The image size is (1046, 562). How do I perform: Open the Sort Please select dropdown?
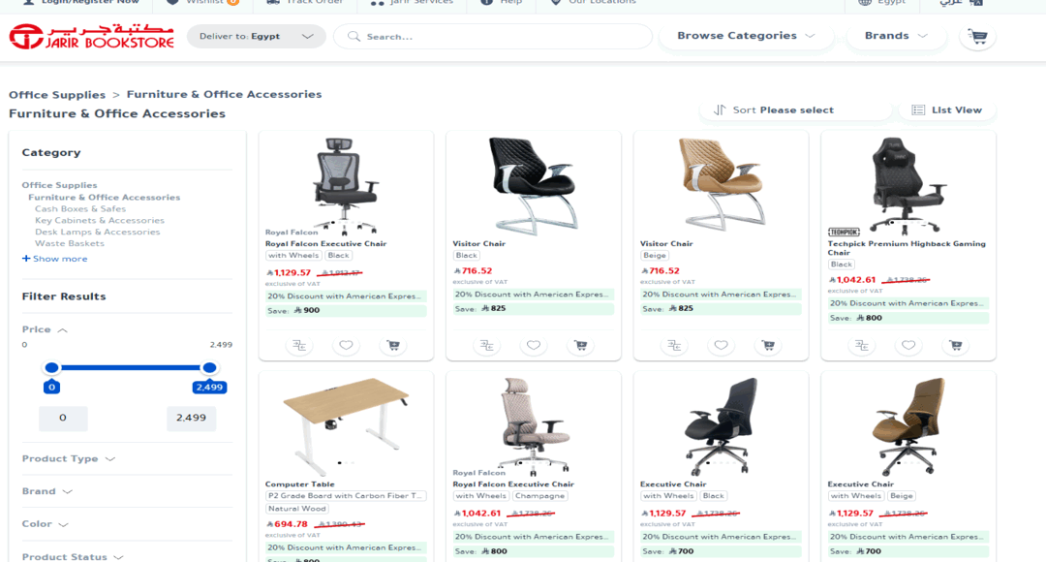pyautogui.click(x=795, y=110)
